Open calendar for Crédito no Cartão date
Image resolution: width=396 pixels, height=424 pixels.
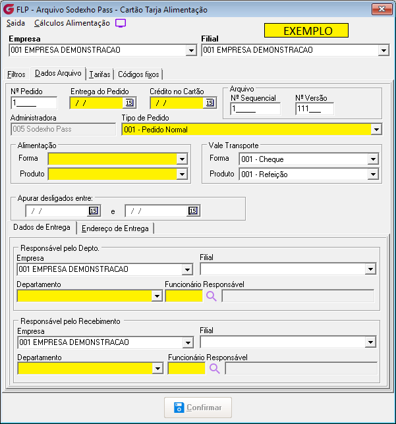[210, 103]
